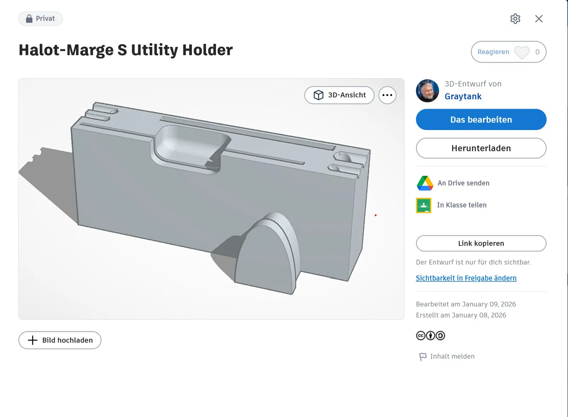The height and width of the screenshot is (417, 568).
Task: Choose In Klasse teilen option
Action: point(461,205)
